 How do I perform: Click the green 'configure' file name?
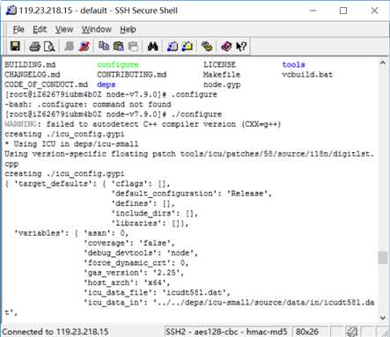(x=118, y=64)
